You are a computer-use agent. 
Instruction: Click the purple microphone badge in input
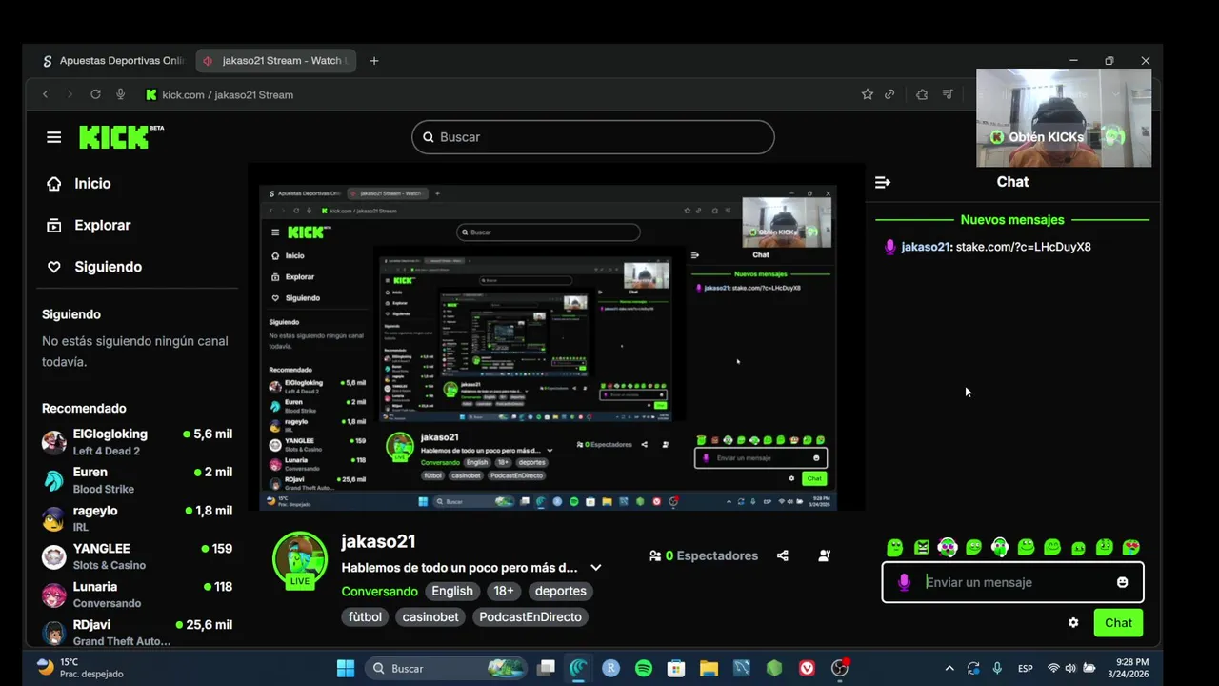click(x=904, y=582)
